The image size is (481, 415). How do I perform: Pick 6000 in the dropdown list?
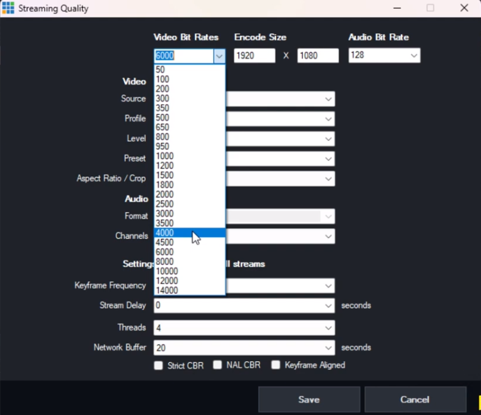[190, 252]
